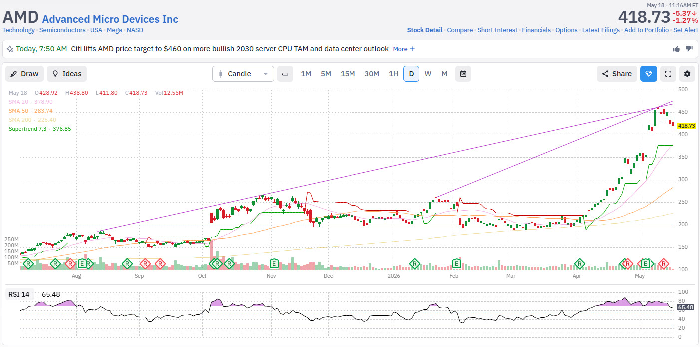The height and width of the screenshot is (347, 700).
Task: Click the AMD ticker heading
Action: pos(20,17)
